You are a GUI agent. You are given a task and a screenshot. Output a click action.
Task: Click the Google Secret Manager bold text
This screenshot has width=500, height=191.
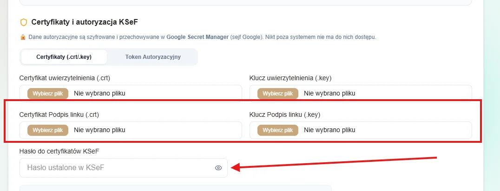(x=197, y=37)
